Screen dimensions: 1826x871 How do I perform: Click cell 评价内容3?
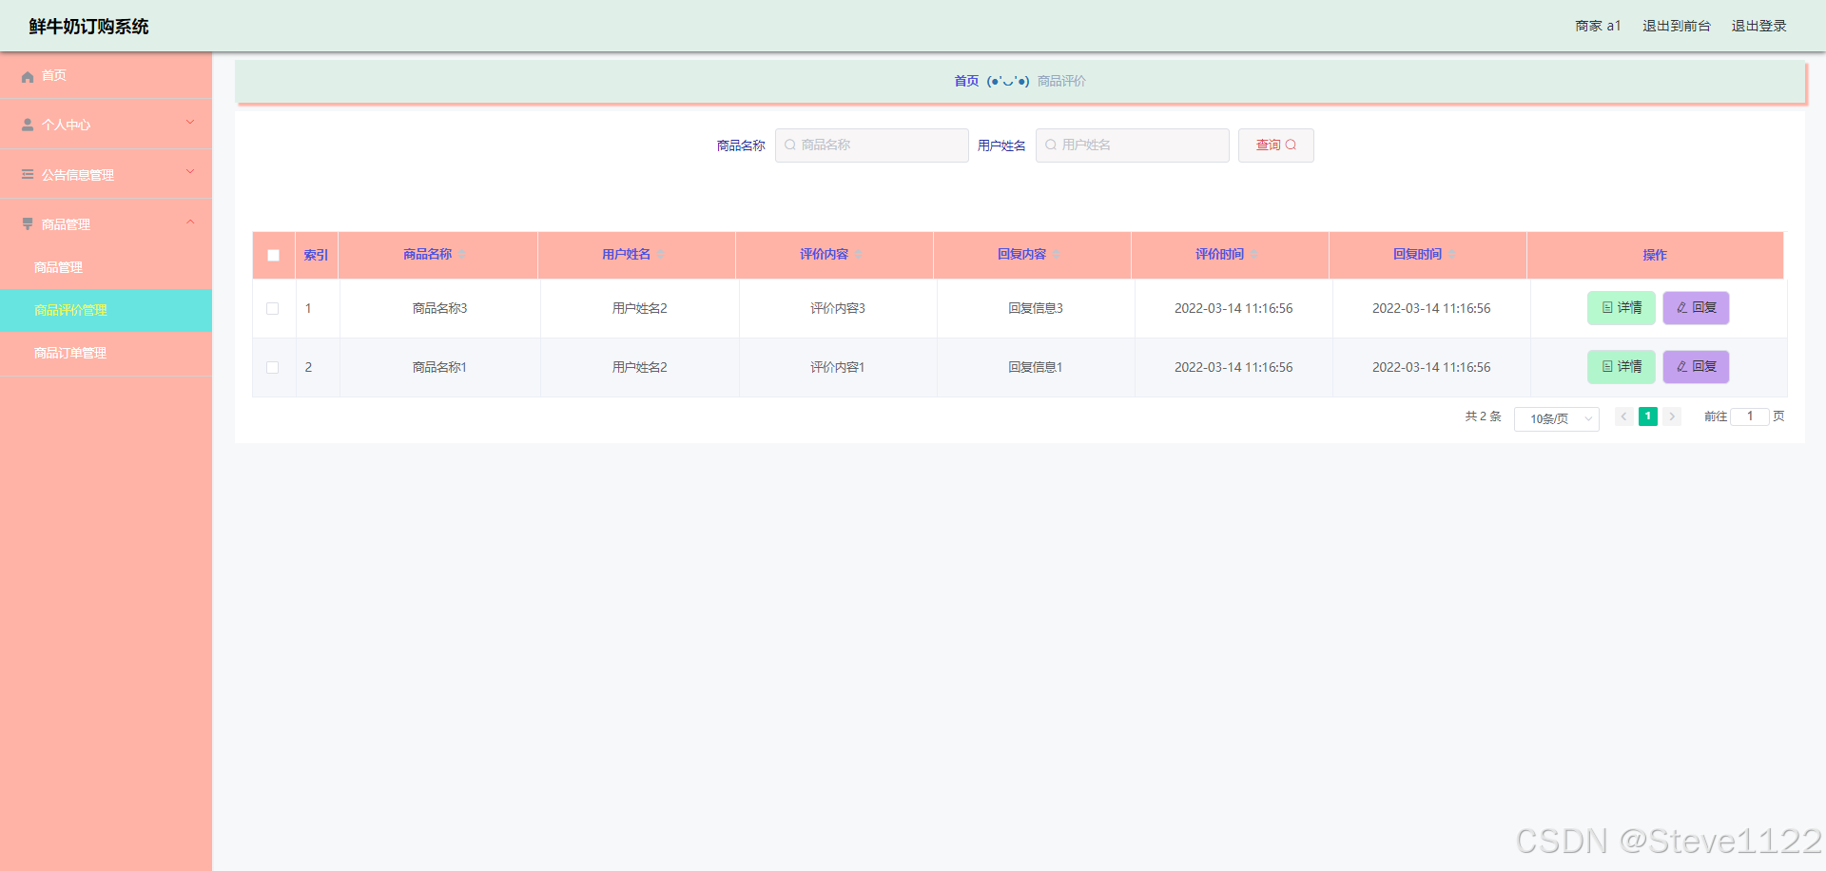(x=837, y=308)
